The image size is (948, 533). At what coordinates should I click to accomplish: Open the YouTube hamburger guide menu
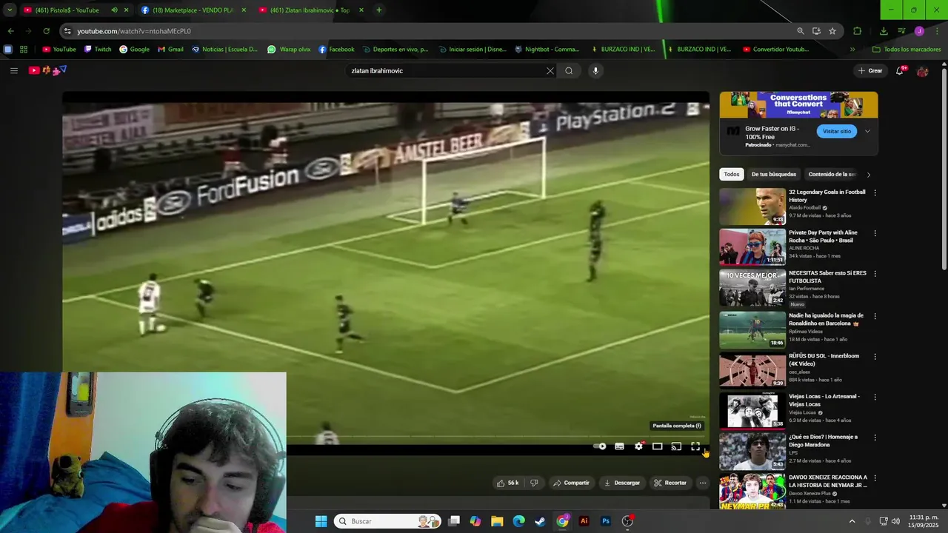click(13, 70)
